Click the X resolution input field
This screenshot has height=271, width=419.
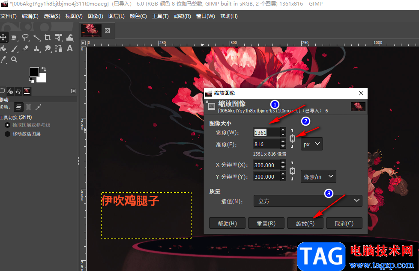tap(266, 165)
